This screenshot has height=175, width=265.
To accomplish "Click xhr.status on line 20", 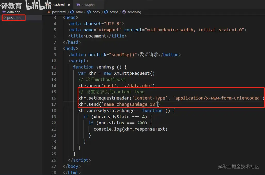I will click(111, 123).
